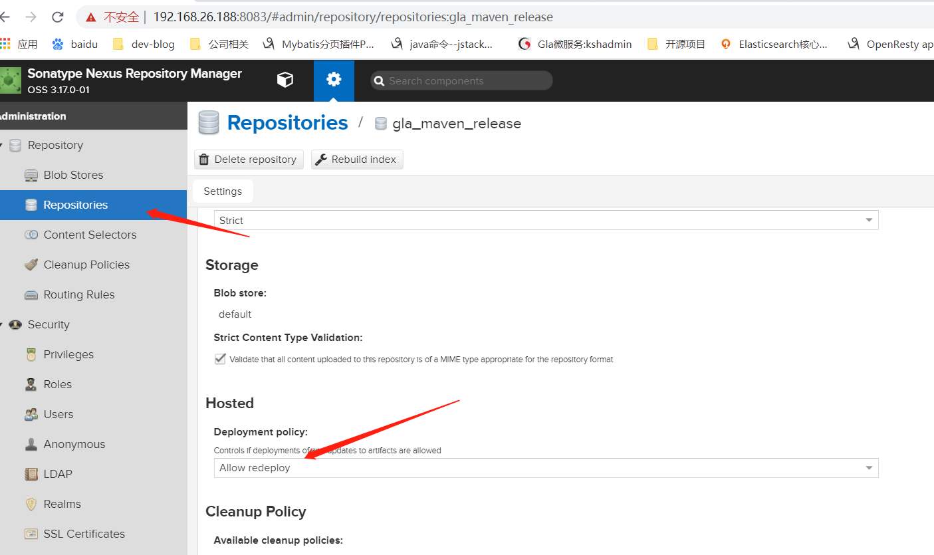The image size is (934, 555).
Task: Click the LDAP book icon
Action: 31,474
